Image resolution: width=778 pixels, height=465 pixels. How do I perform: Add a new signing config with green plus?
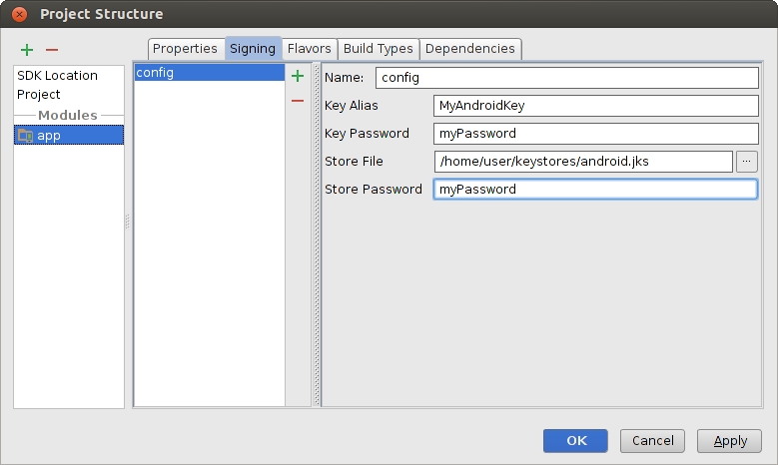(297, 76)
